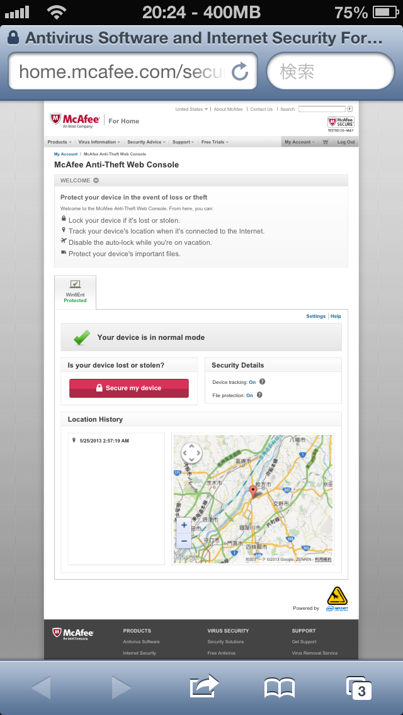The width and height of the screenshot is (403, 715).
Task: Open the Settings link above device status
Action: pos(315,316)
